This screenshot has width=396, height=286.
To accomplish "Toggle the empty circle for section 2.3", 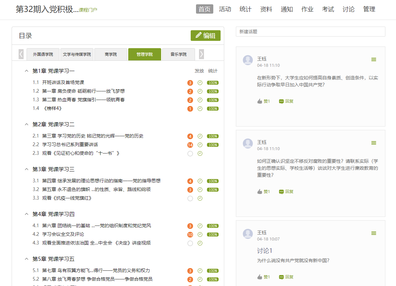I will click(190, 153).
